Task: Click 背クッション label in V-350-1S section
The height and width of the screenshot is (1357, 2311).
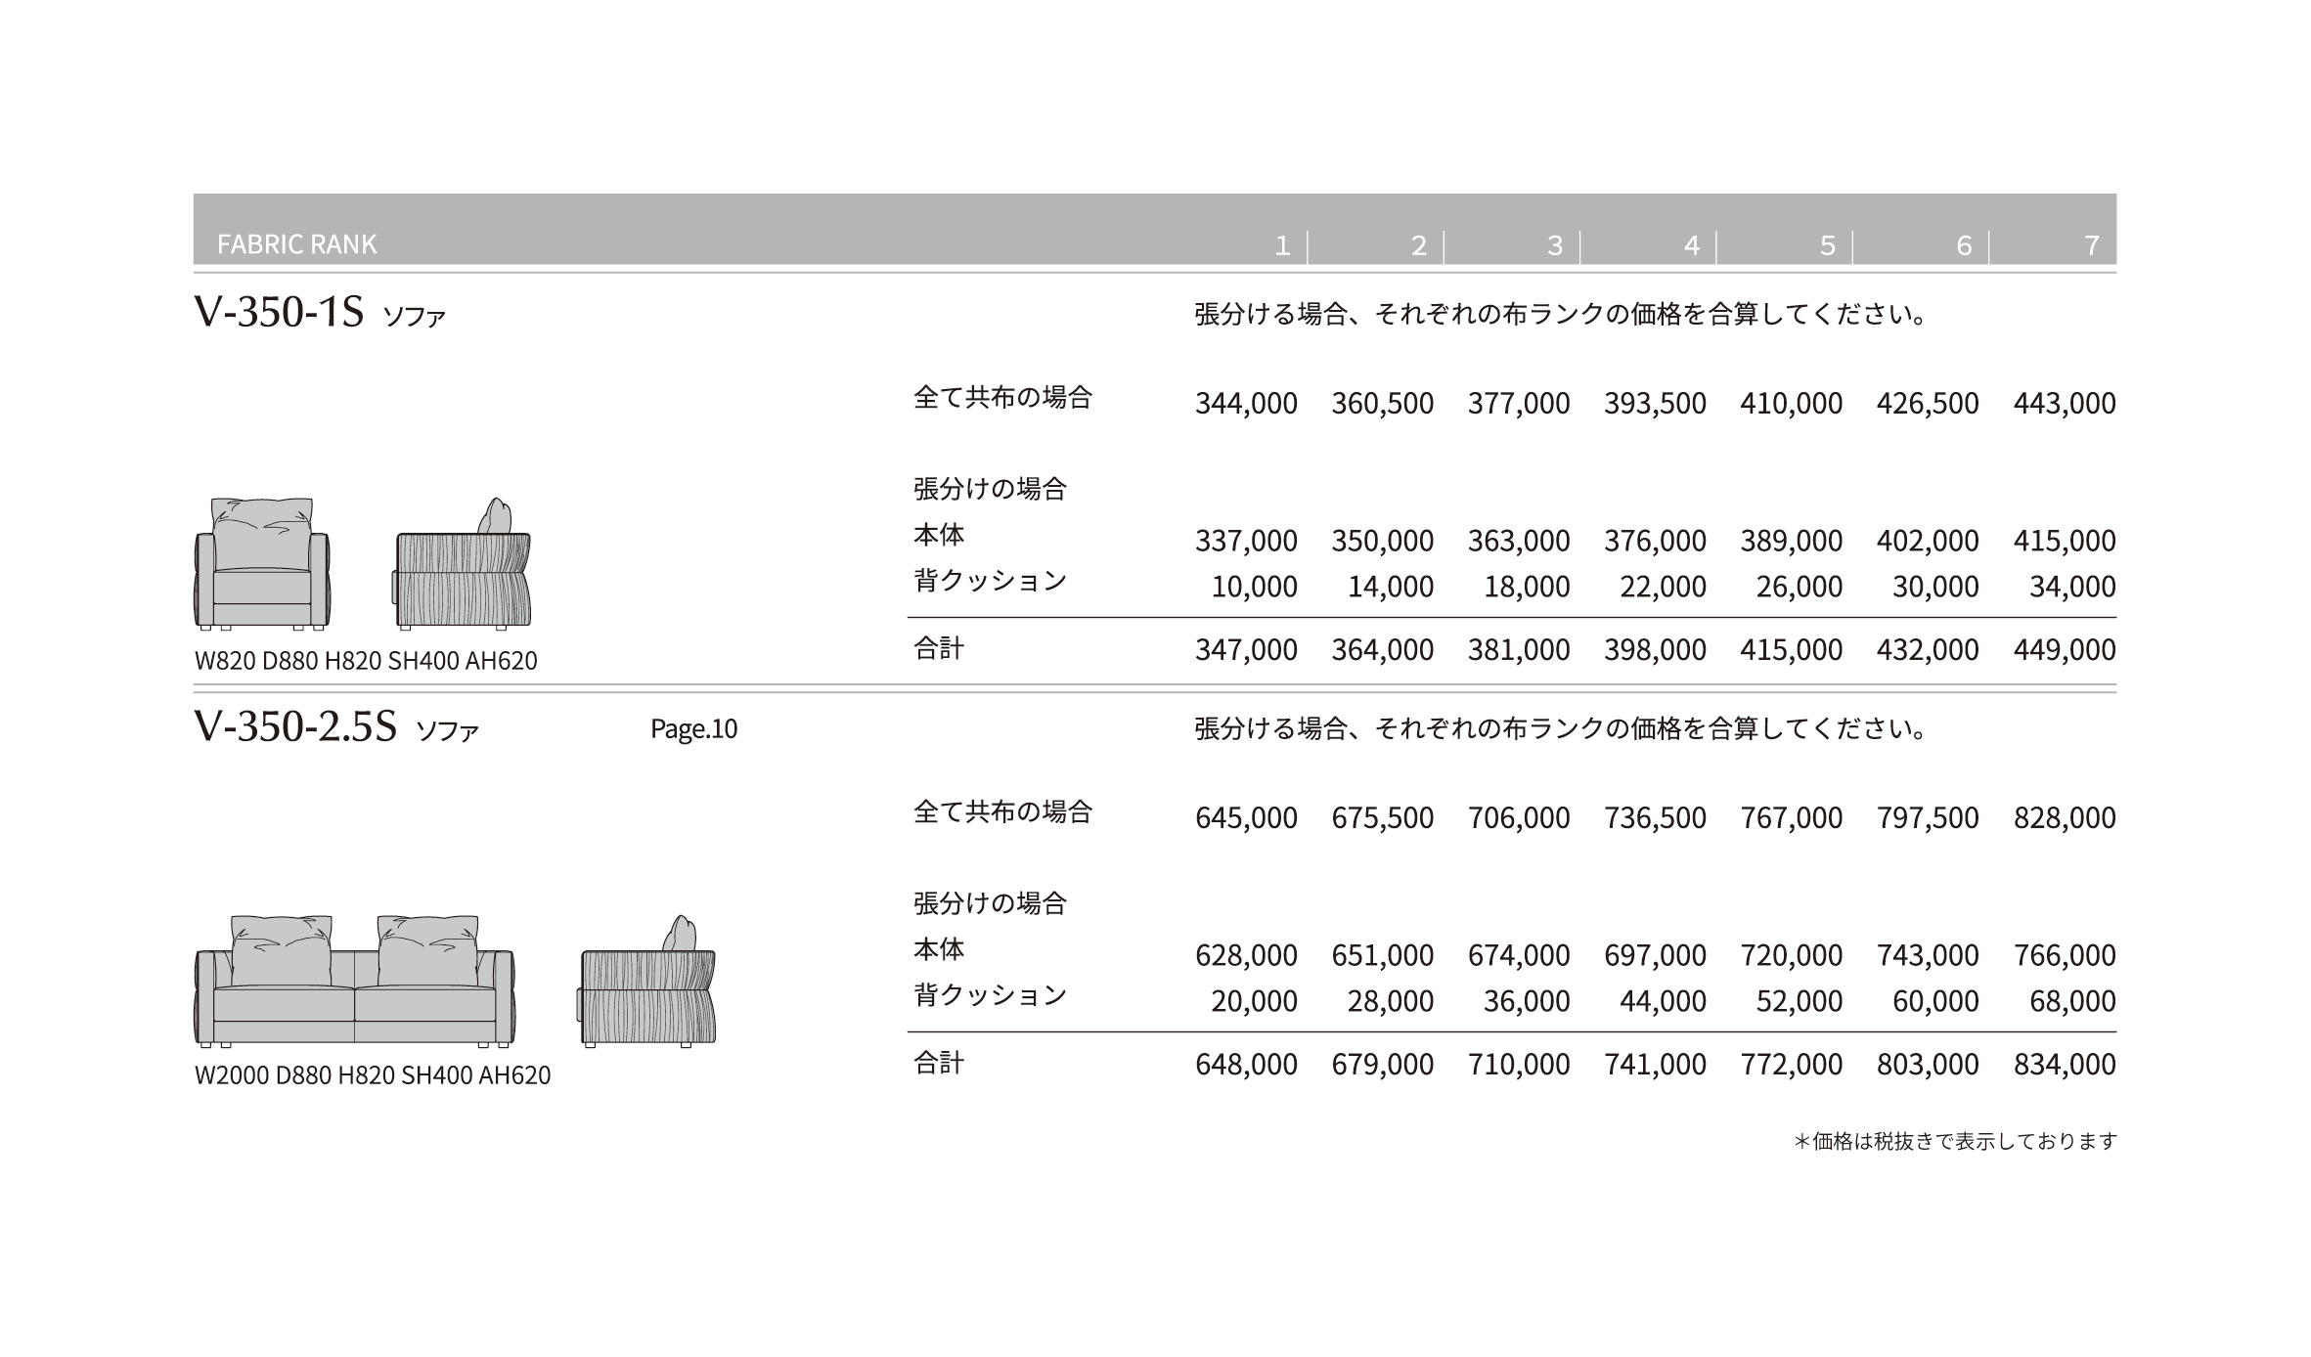Action: 990,581
